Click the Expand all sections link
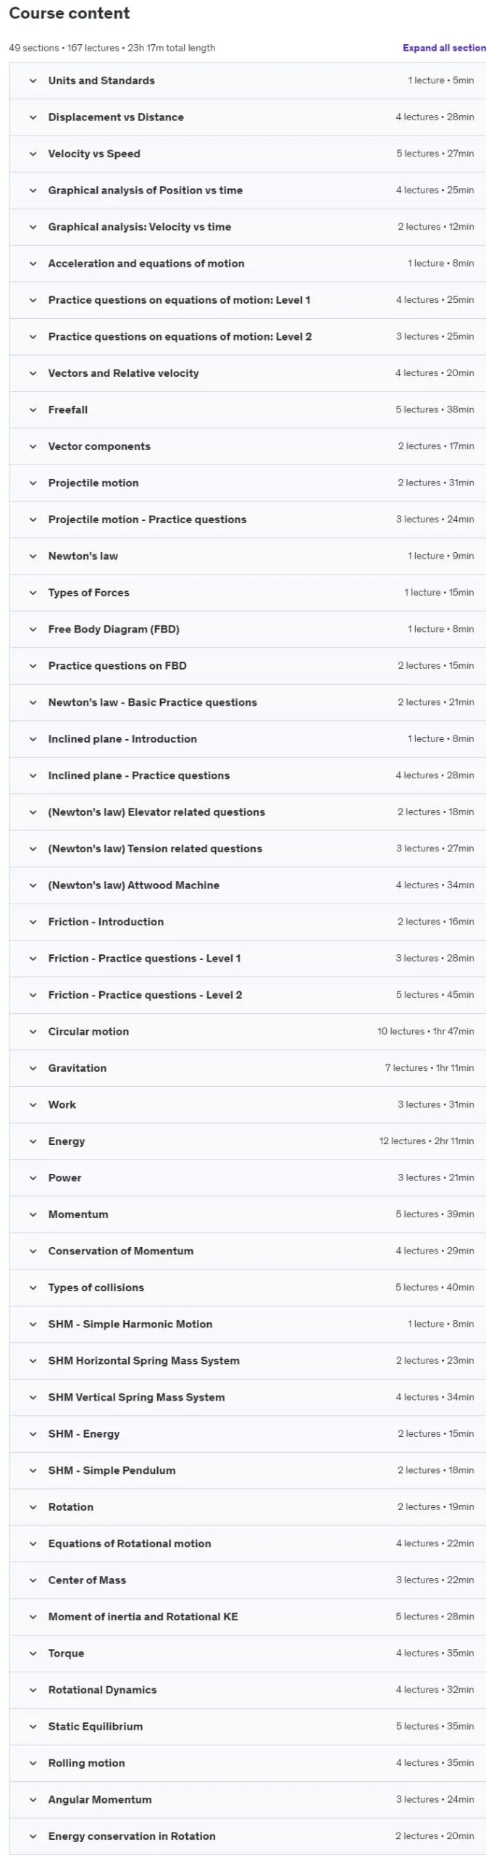The height and width of the screenshot is (1855, 486). (x=444, y=48)
